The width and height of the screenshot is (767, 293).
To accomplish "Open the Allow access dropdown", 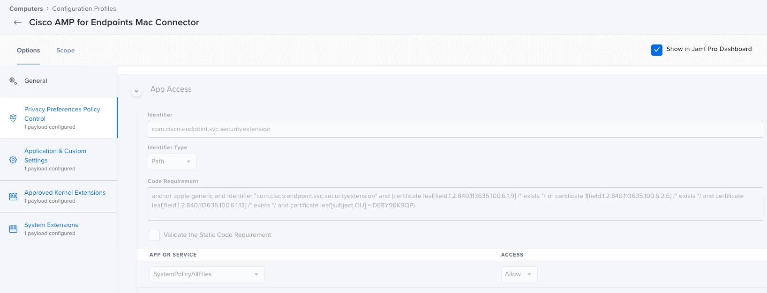I will 519,274.
